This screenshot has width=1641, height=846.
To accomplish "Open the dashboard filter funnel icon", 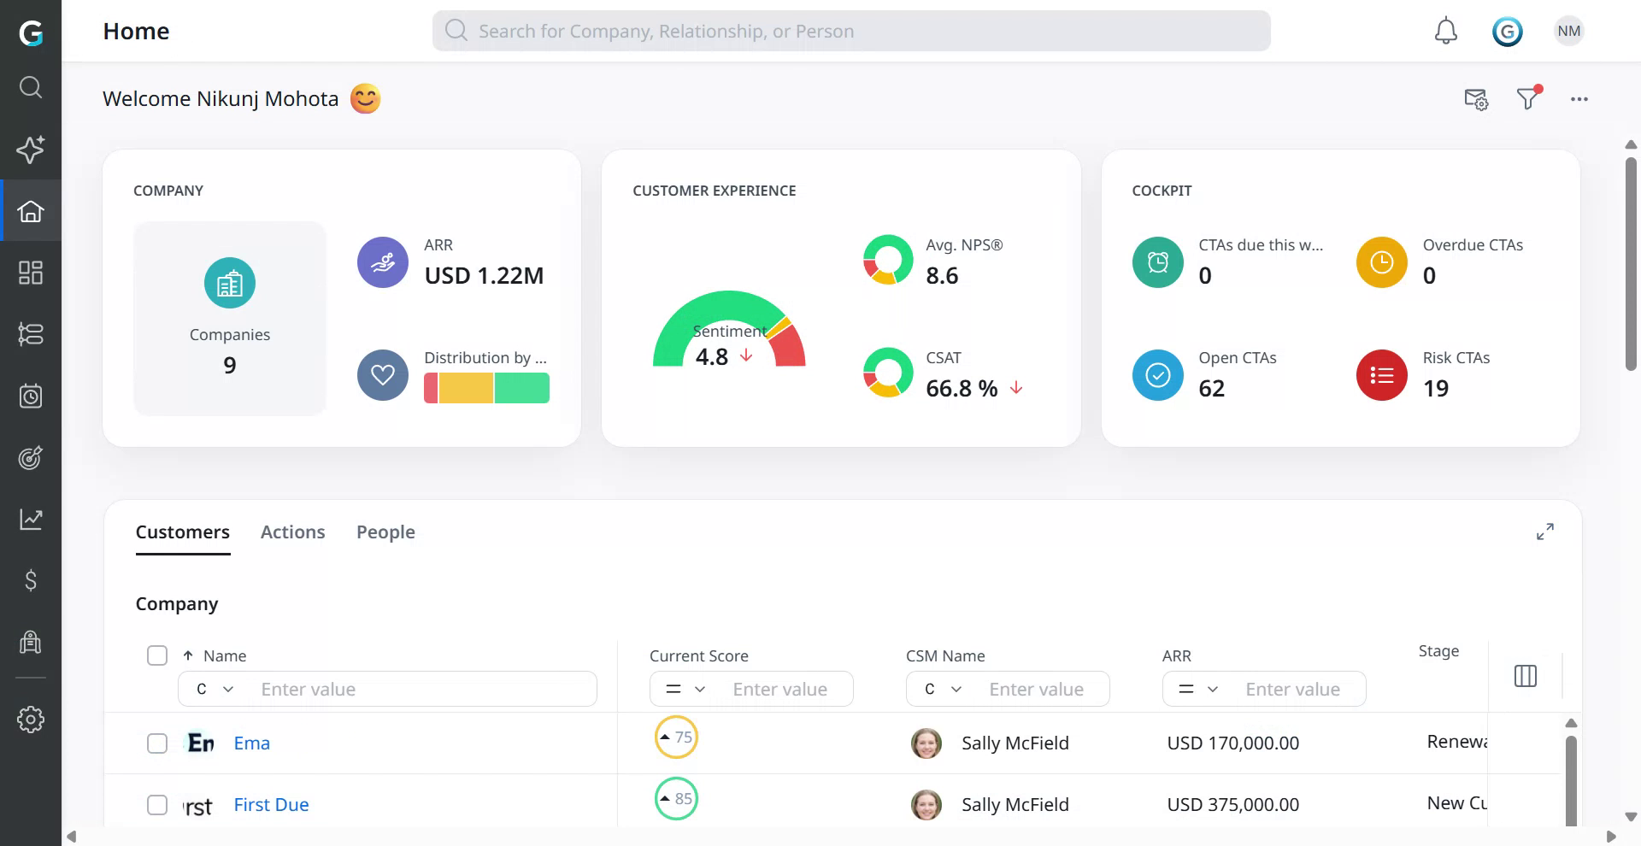I will 1527,99.
